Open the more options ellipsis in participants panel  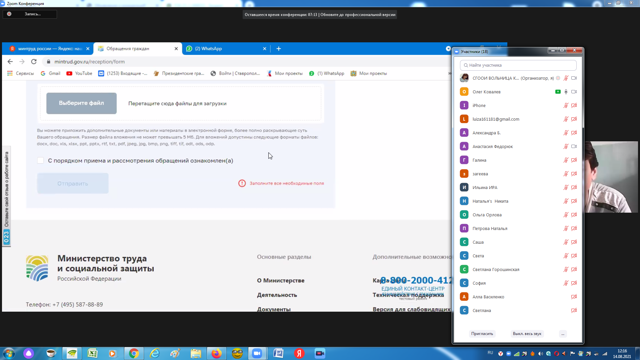[563, 334]
